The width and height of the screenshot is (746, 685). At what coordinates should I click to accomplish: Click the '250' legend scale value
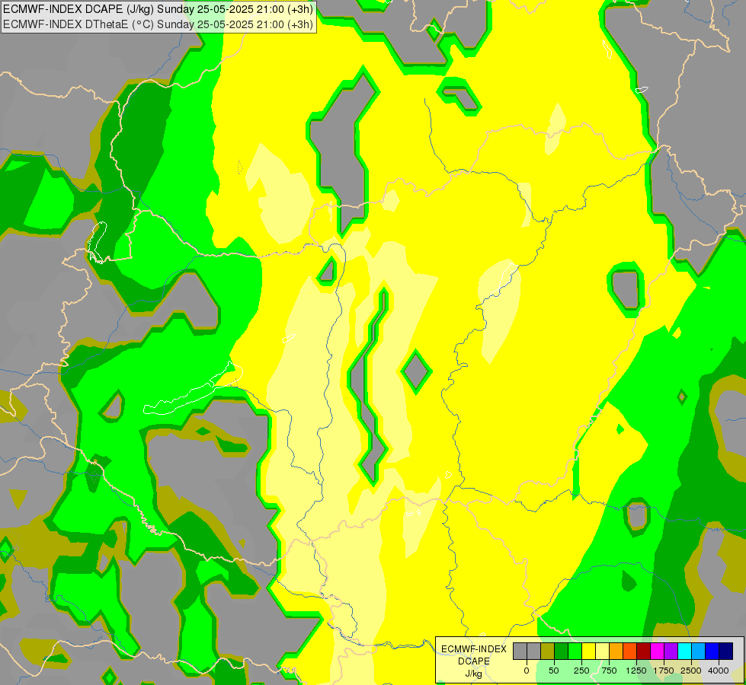(x=581, y=671)
